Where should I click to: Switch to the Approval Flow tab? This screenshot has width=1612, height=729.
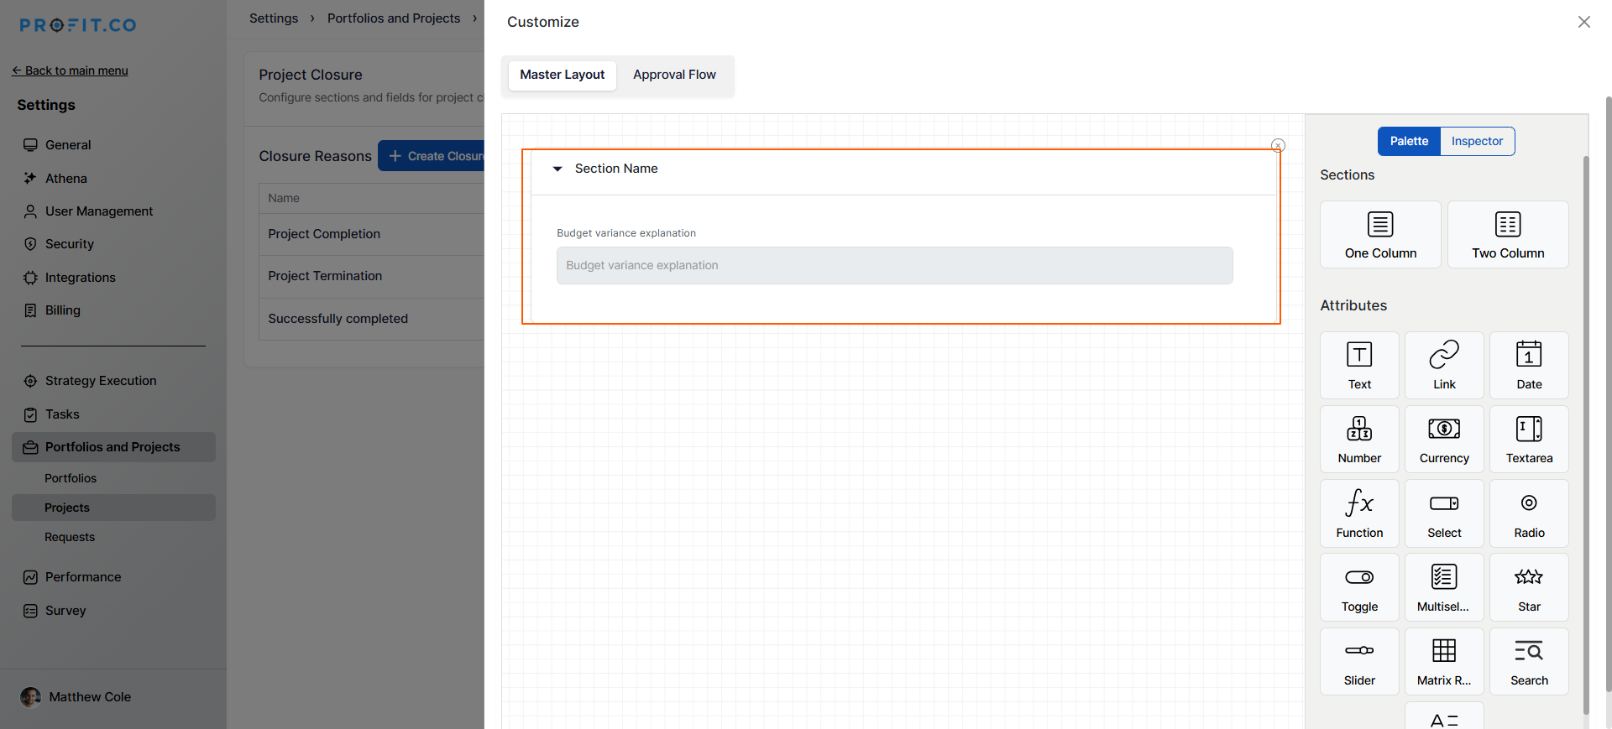tap(674, 75)
